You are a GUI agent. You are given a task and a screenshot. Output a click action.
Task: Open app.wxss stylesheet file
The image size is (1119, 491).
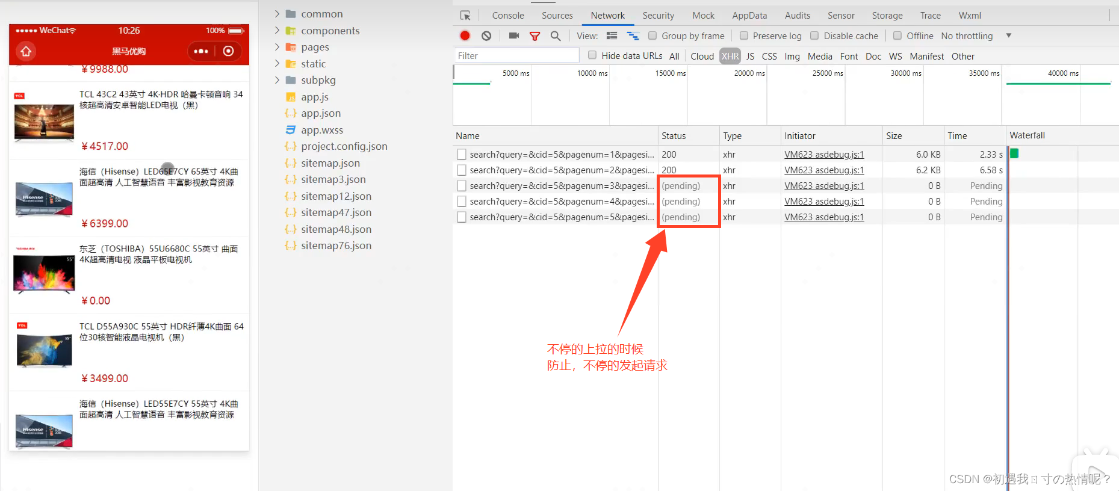322,130
